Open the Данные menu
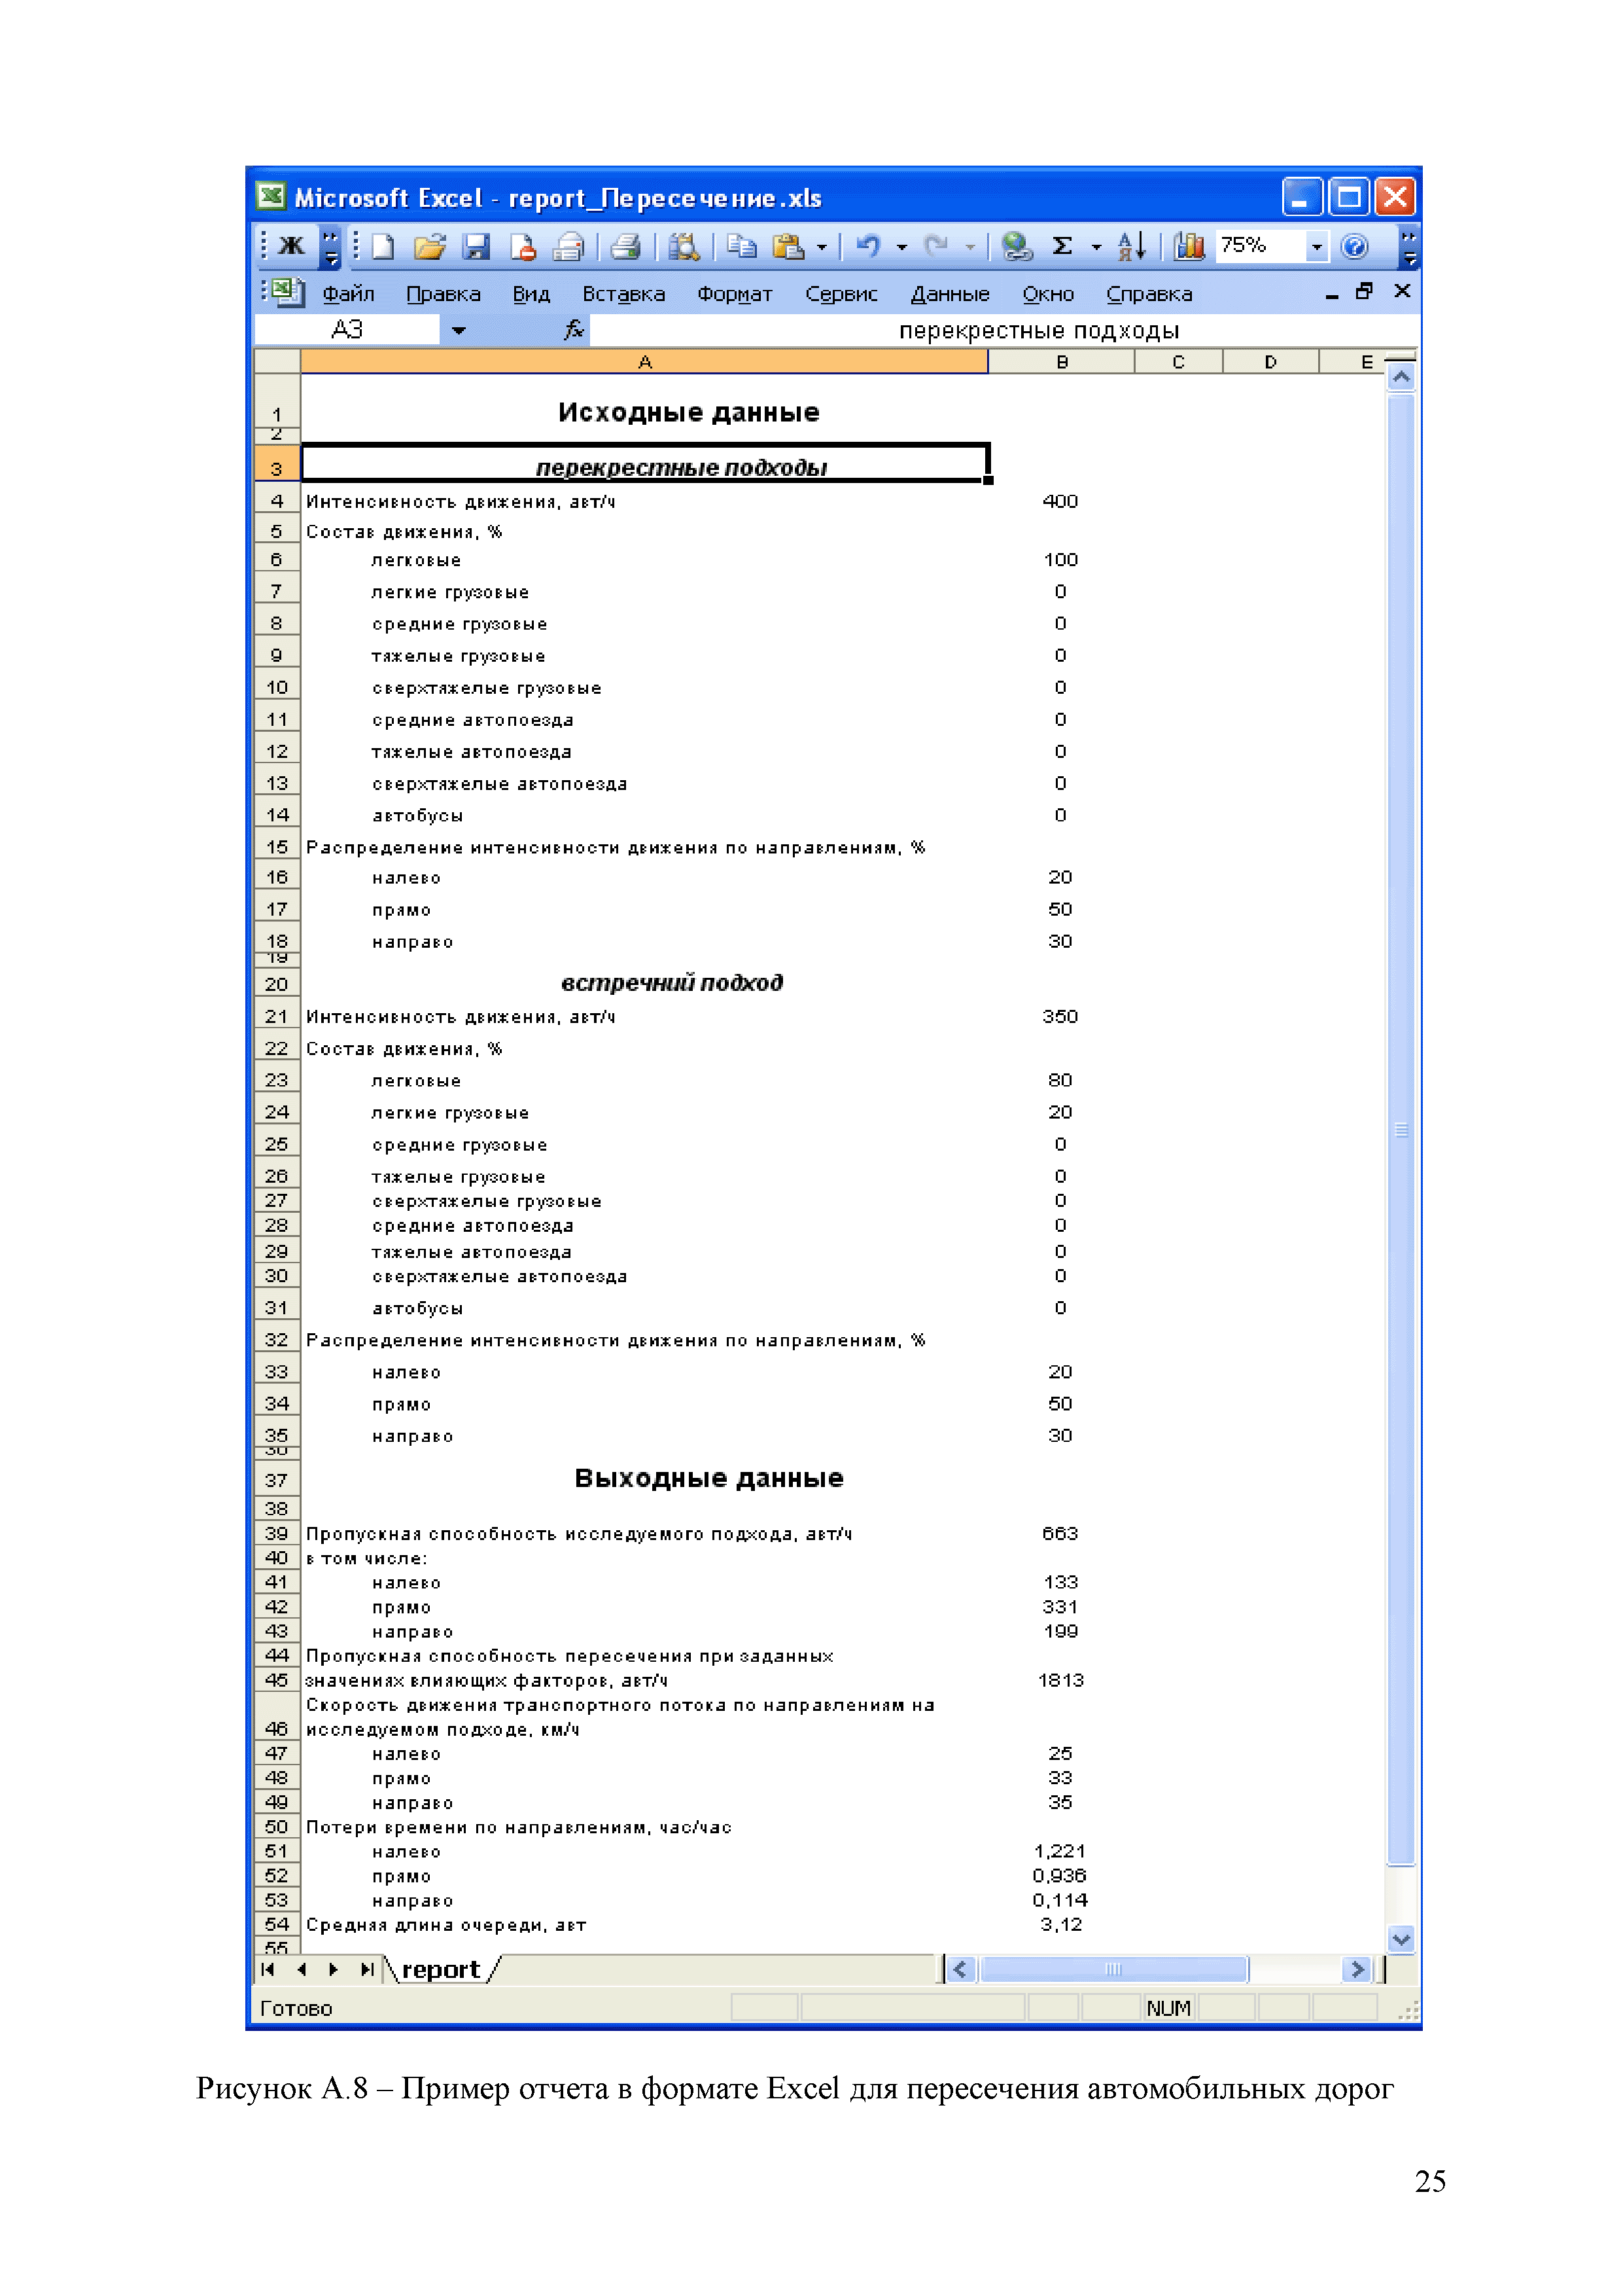 point(949,294)
